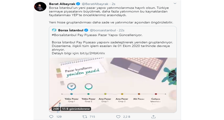Retweet using the retweet arrows icon
The height and width of the screenshot is (120, 224).
[x=85, y=117]
